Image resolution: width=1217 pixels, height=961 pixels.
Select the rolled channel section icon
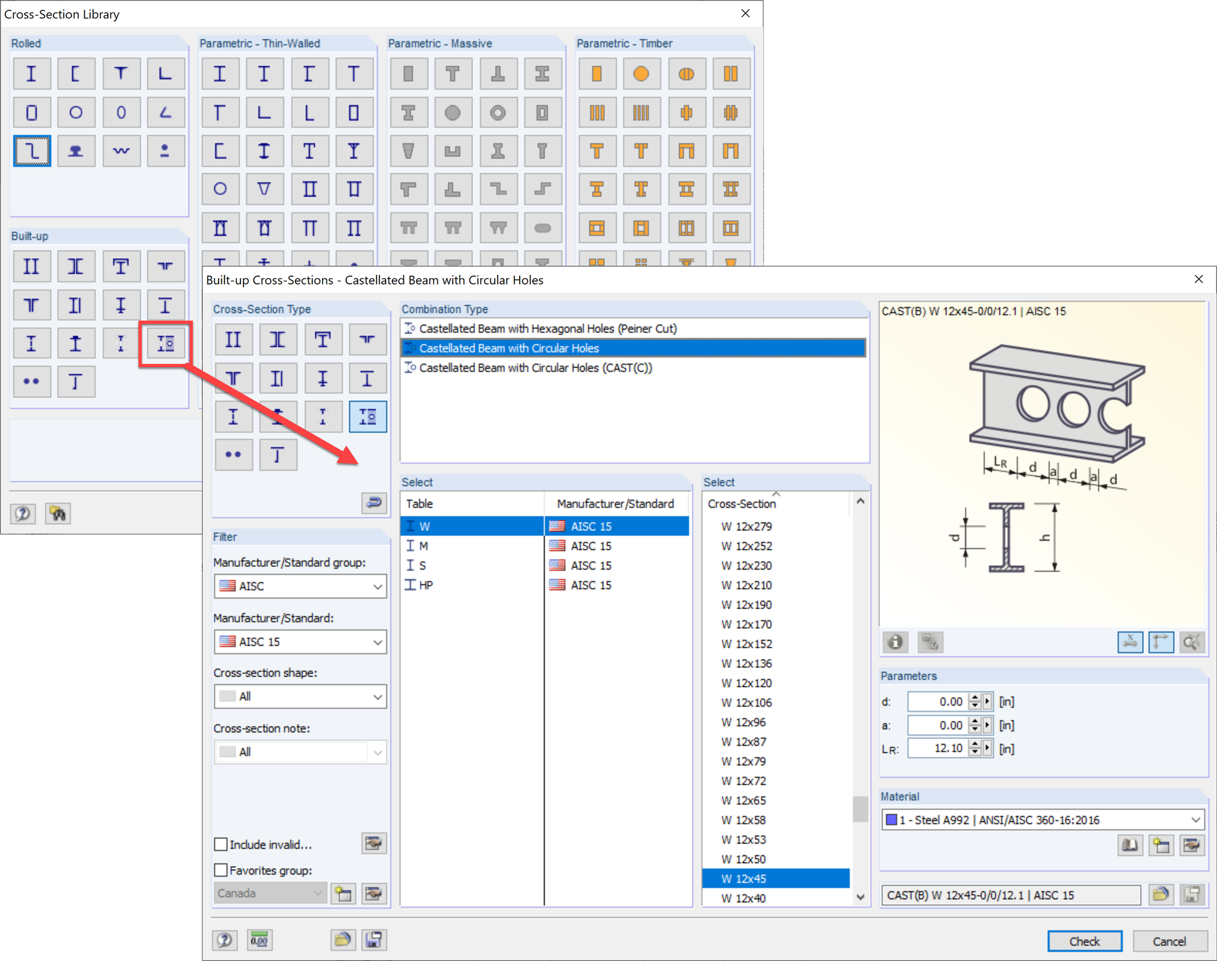pos(76,74)
